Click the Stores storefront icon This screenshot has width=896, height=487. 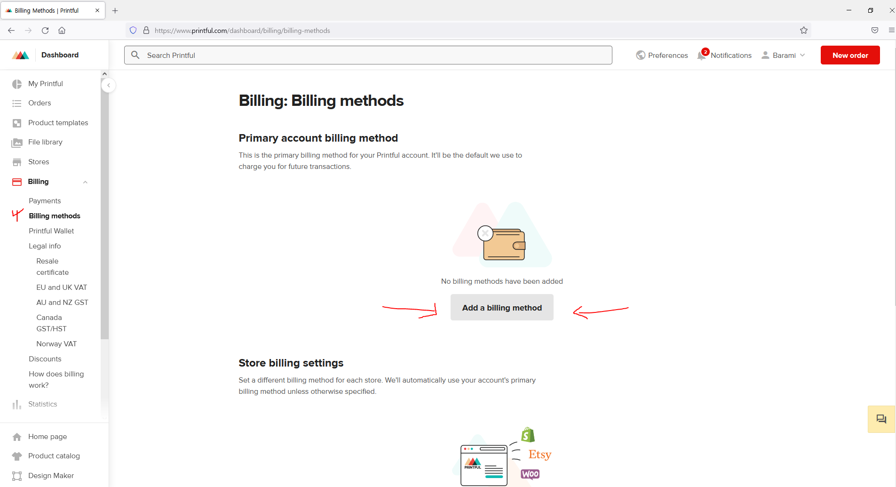pos(17,162)
